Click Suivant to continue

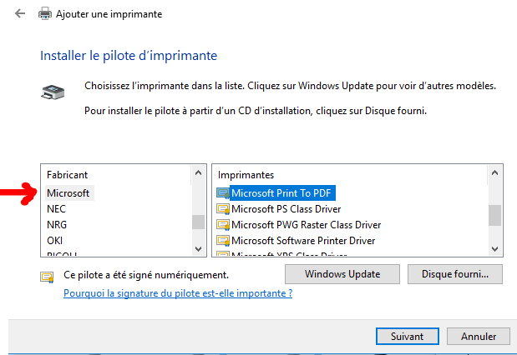point(407,336)
